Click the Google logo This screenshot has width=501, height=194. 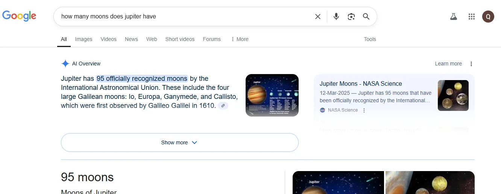19,16
